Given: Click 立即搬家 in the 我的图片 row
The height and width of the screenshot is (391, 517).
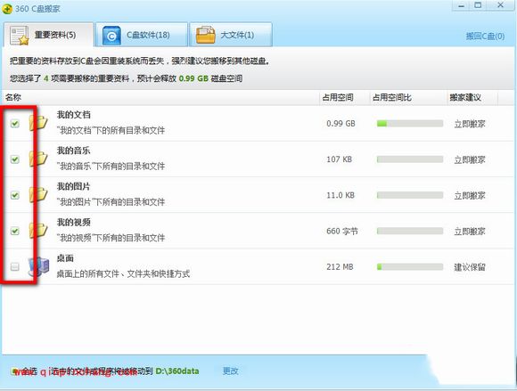Looking at the screenshot, I should [x=470, y=196].
